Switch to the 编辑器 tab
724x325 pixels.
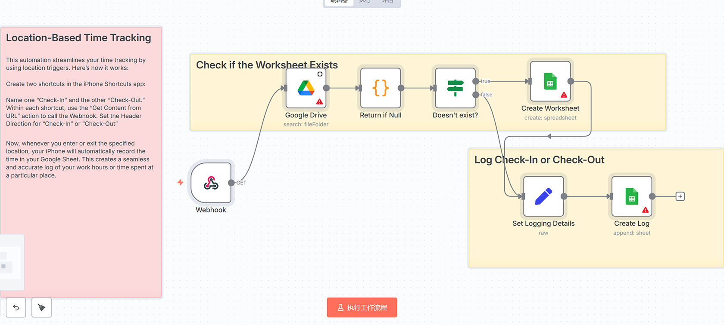tap(339, 2)
